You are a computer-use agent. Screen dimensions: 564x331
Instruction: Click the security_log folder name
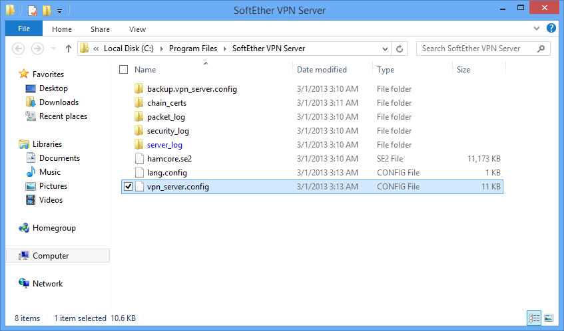pos(168,131)
